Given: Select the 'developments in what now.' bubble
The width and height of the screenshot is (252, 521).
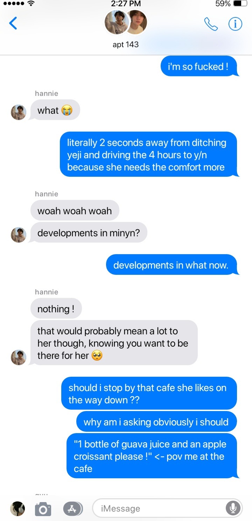Looking at the screenshot, I should [172, 265].
